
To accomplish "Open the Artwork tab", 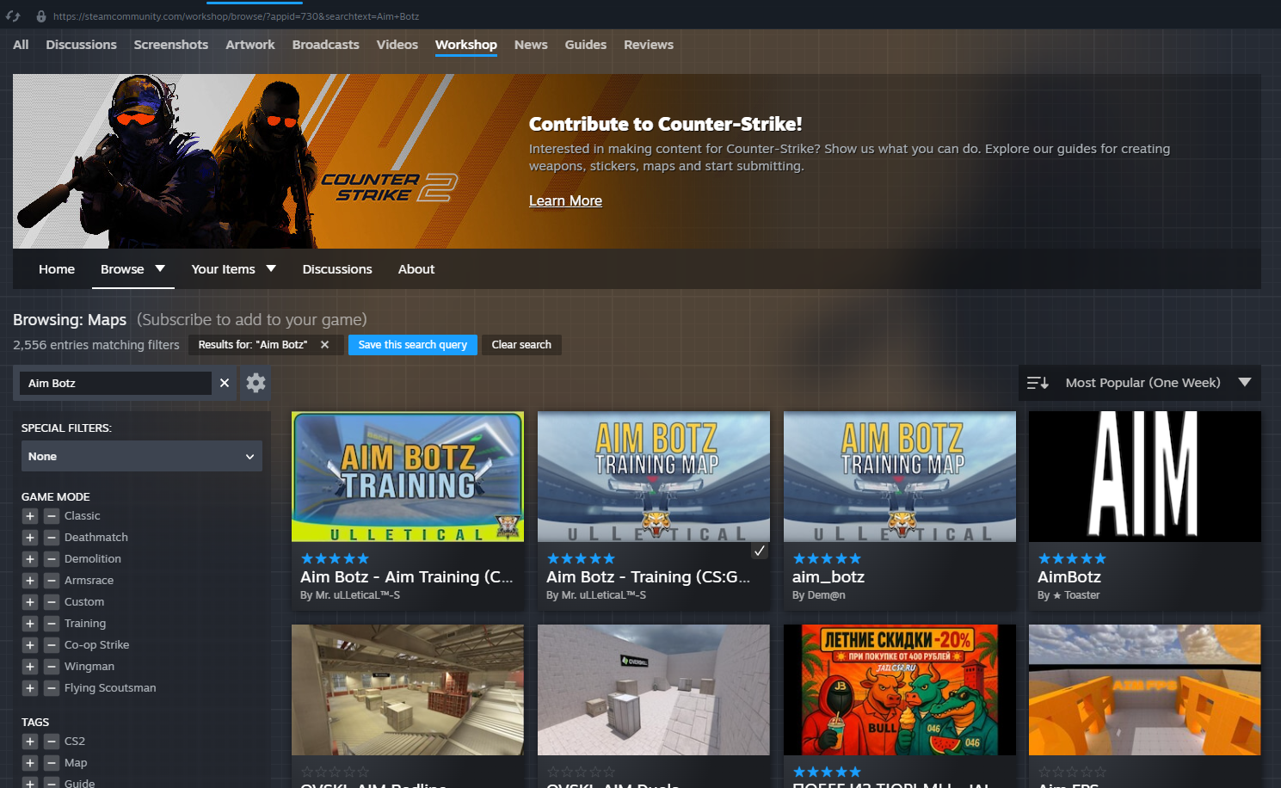I will tap(250, 45).
